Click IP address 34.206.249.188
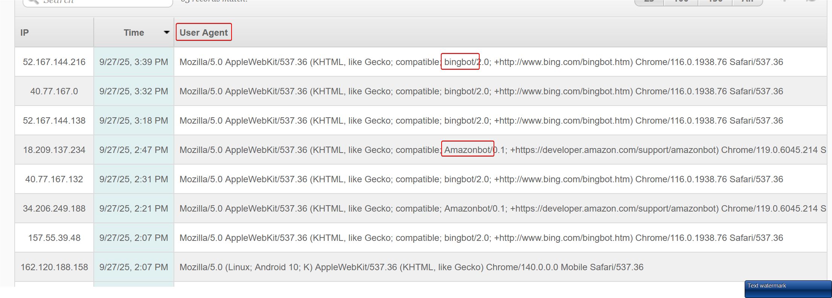 pos(54,209)
